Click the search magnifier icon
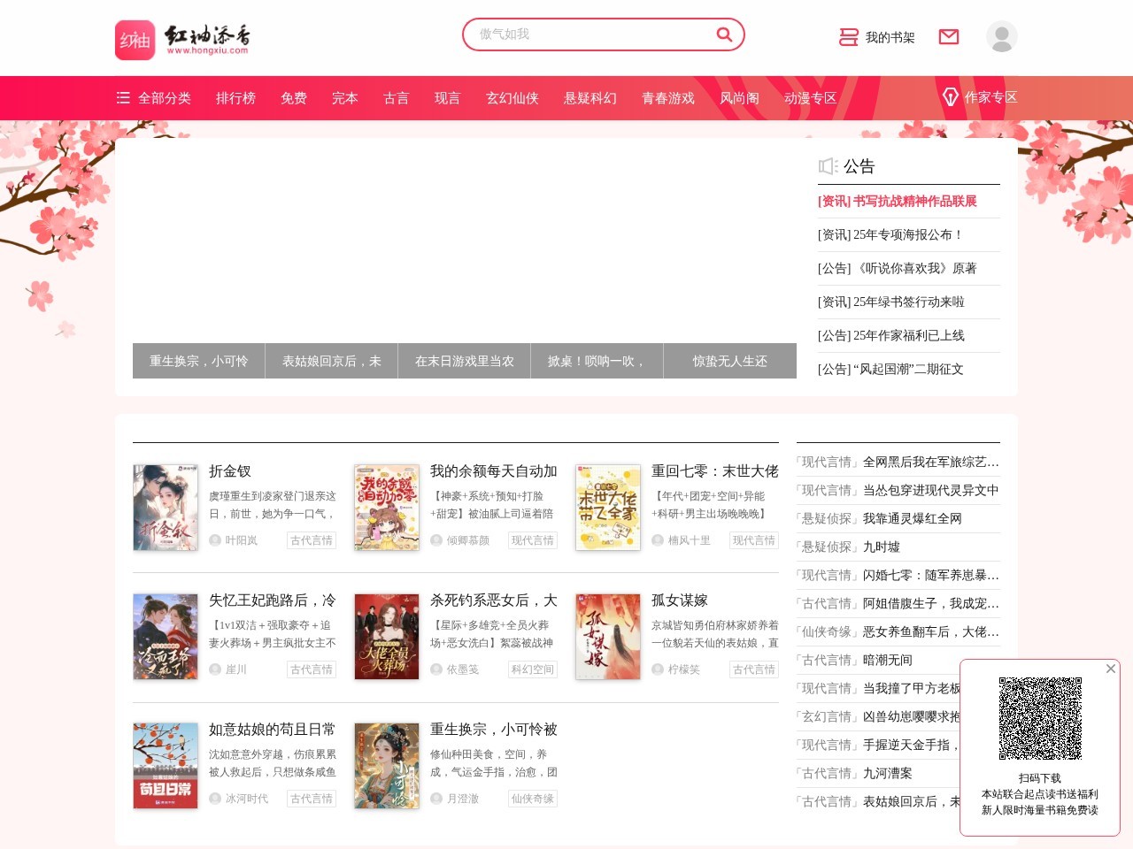 click(x=724, y=34)
